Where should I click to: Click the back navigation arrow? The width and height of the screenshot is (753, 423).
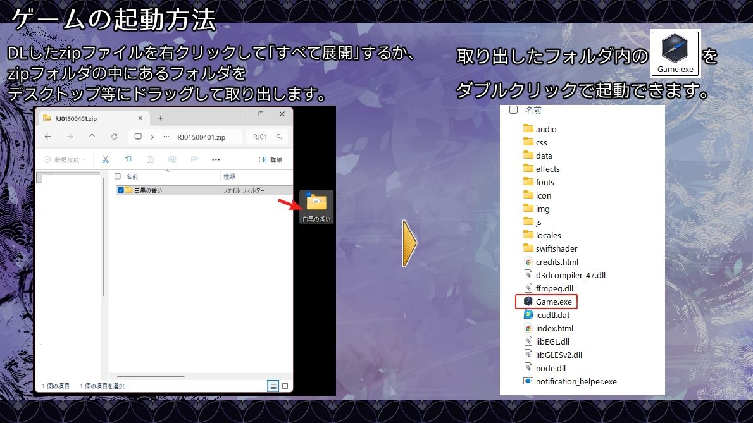click(47, 136)
